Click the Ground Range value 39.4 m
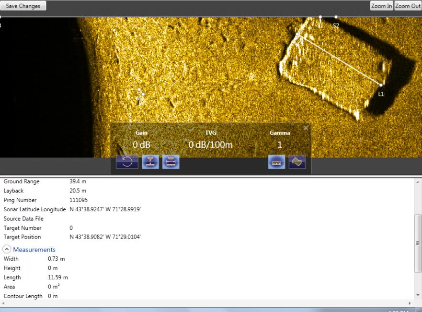422x312 pixels. pyautogui.click(x=78, y=181)
